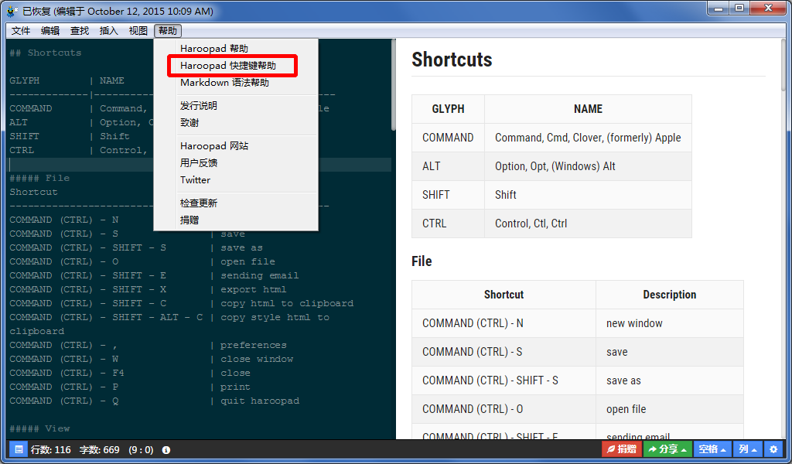Choose Haroopad 帮助 menu entry
This screenshot has width=792, height=464.
pos(236,49)
